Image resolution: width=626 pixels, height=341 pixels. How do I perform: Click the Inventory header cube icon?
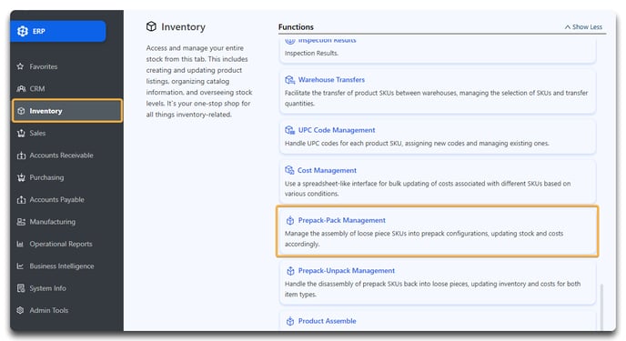151,26
